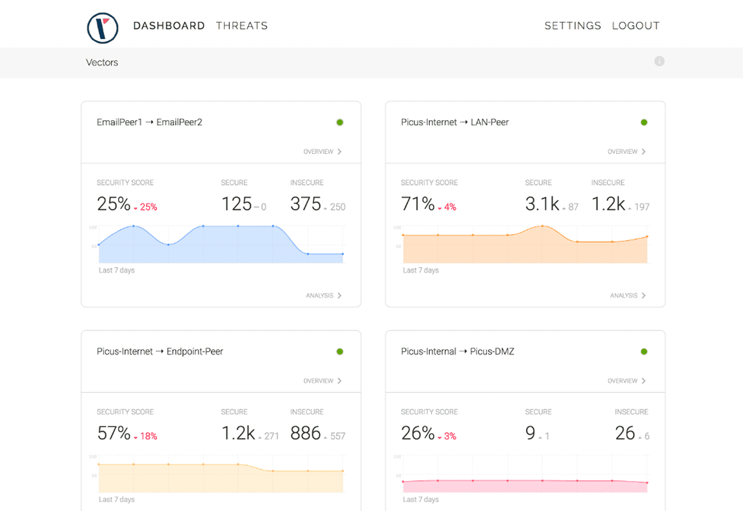743x511 pixels.
Task: Open the Dashboard tab
Action: pyautogui.click(x=168, y=26)
